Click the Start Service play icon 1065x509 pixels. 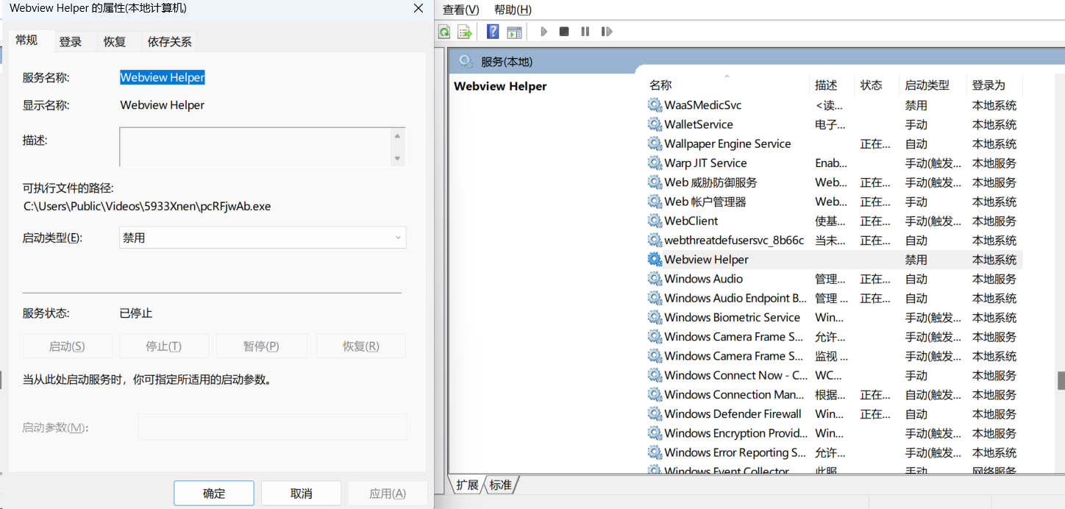pyautogui.click(x=544, y=32)
